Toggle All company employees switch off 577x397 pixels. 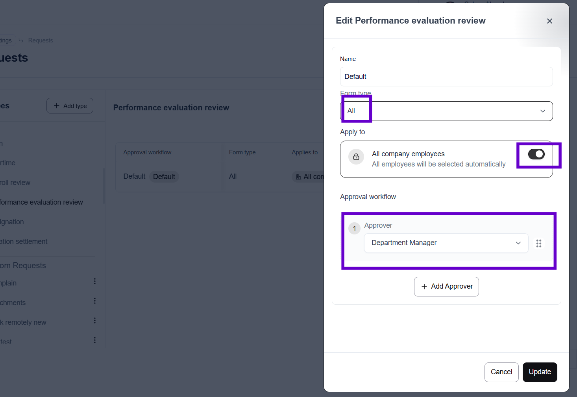click(x=536, y=154)
